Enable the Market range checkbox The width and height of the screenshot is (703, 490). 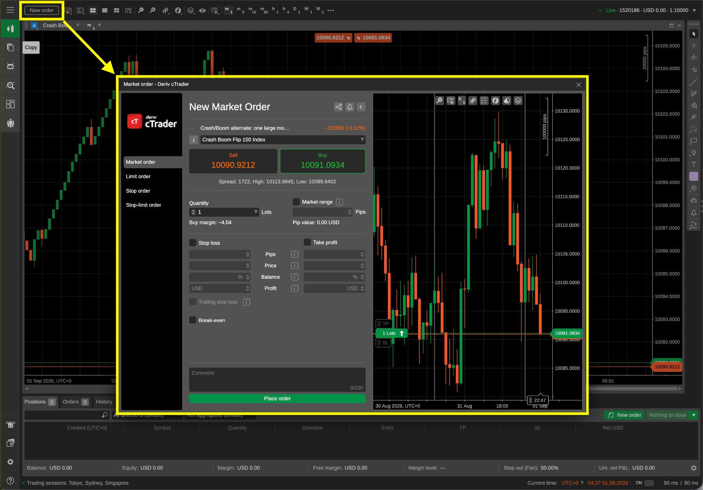click(296, 202)
